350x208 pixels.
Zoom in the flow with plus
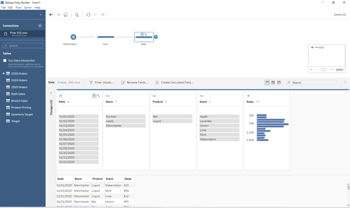coord(332,70)
